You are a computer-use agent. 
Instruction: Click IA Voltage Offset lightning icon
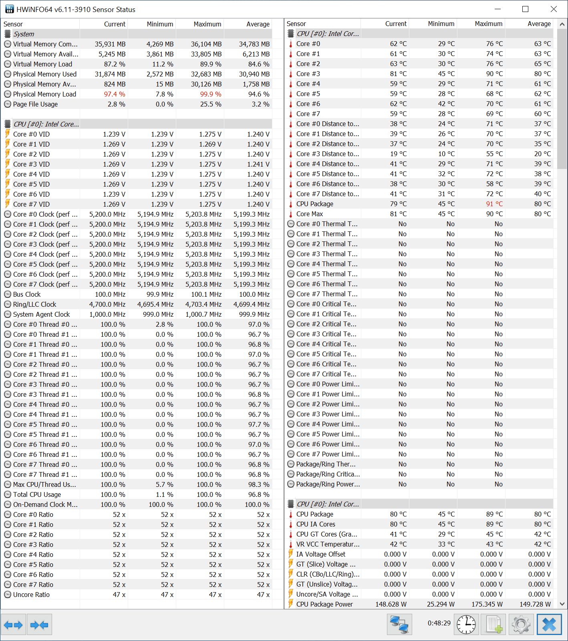[291, 554]
